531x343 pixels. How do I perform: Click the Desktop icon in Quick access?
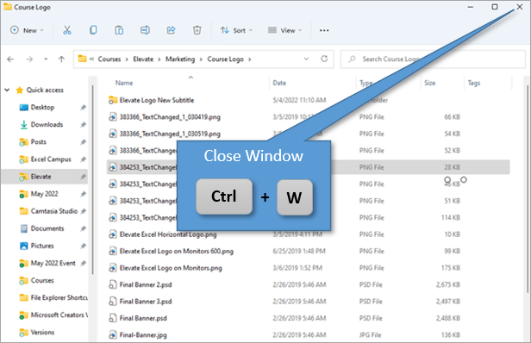tap(24, 108)
